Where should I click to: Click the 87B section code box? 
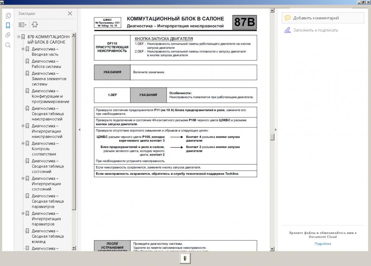click(245, 22)
